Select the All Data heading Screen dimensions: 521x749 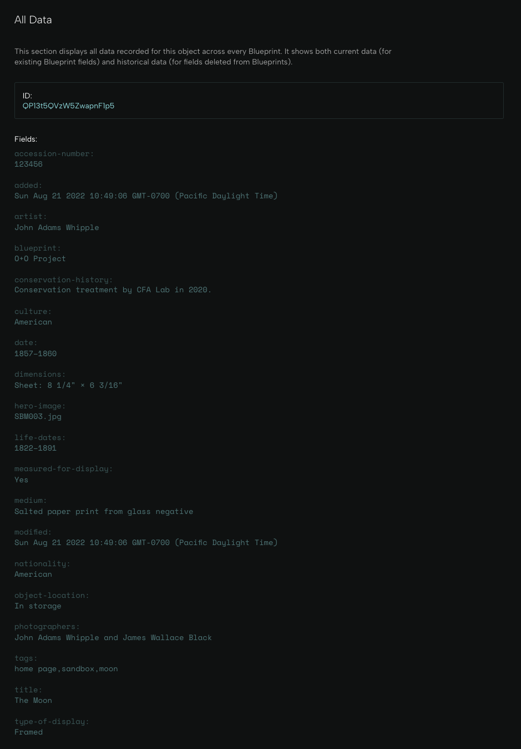click(33, 19)
